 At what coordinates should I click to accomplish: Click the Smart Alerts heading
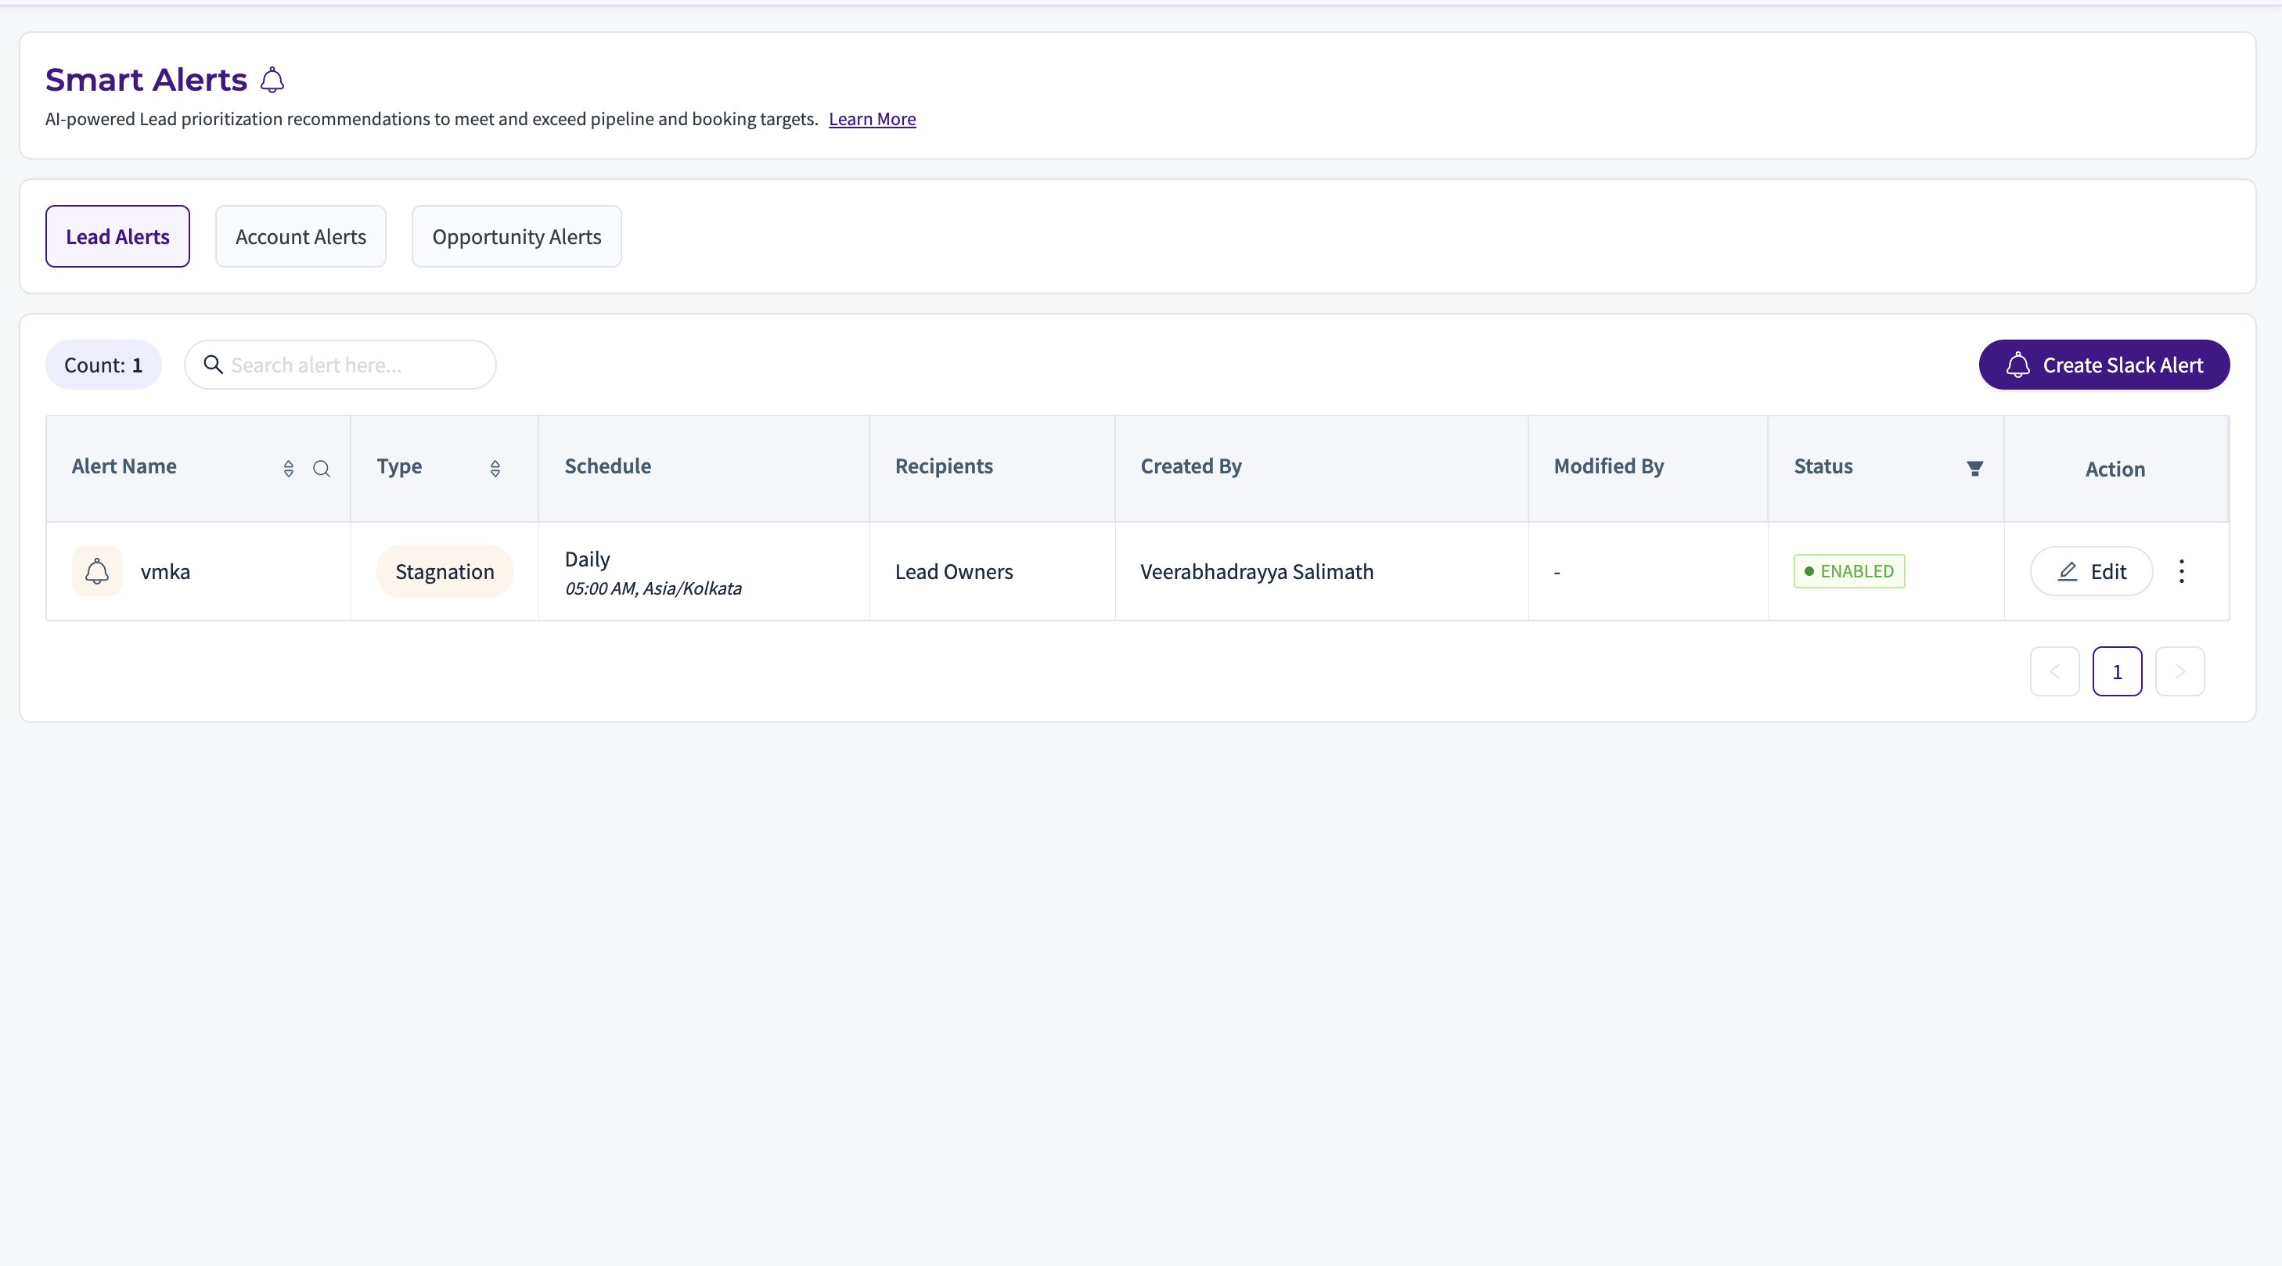pos(146,80)
